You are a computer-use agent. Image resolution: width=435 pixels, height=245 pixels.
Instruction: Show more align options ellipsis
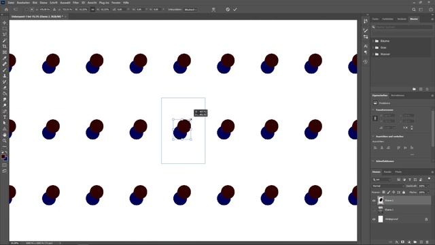412,154
